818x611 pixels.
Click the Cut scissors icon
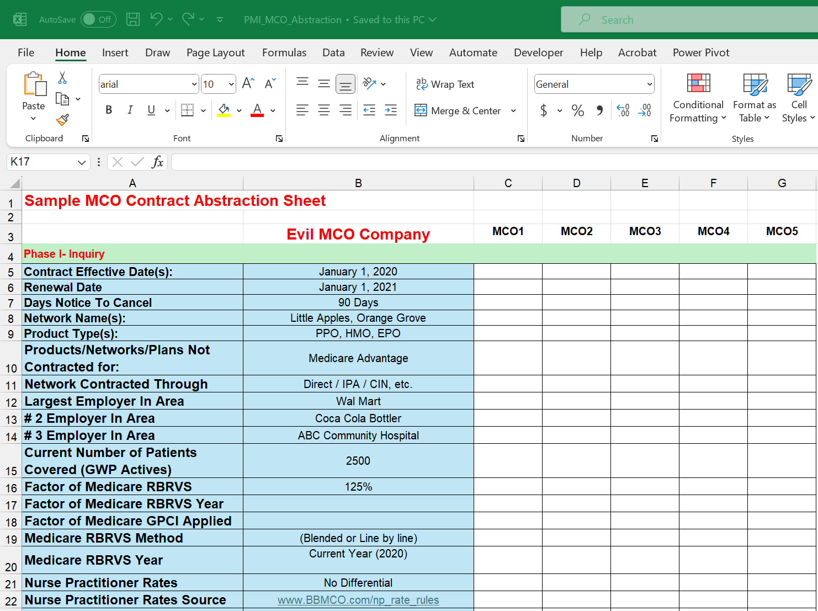coord(62,78)
